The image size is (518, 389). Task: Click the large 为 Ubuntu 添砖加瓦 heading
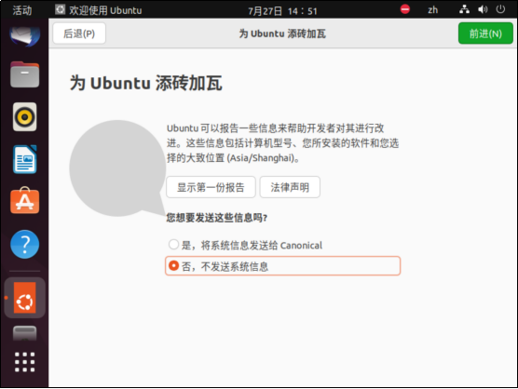click(146, 83)
